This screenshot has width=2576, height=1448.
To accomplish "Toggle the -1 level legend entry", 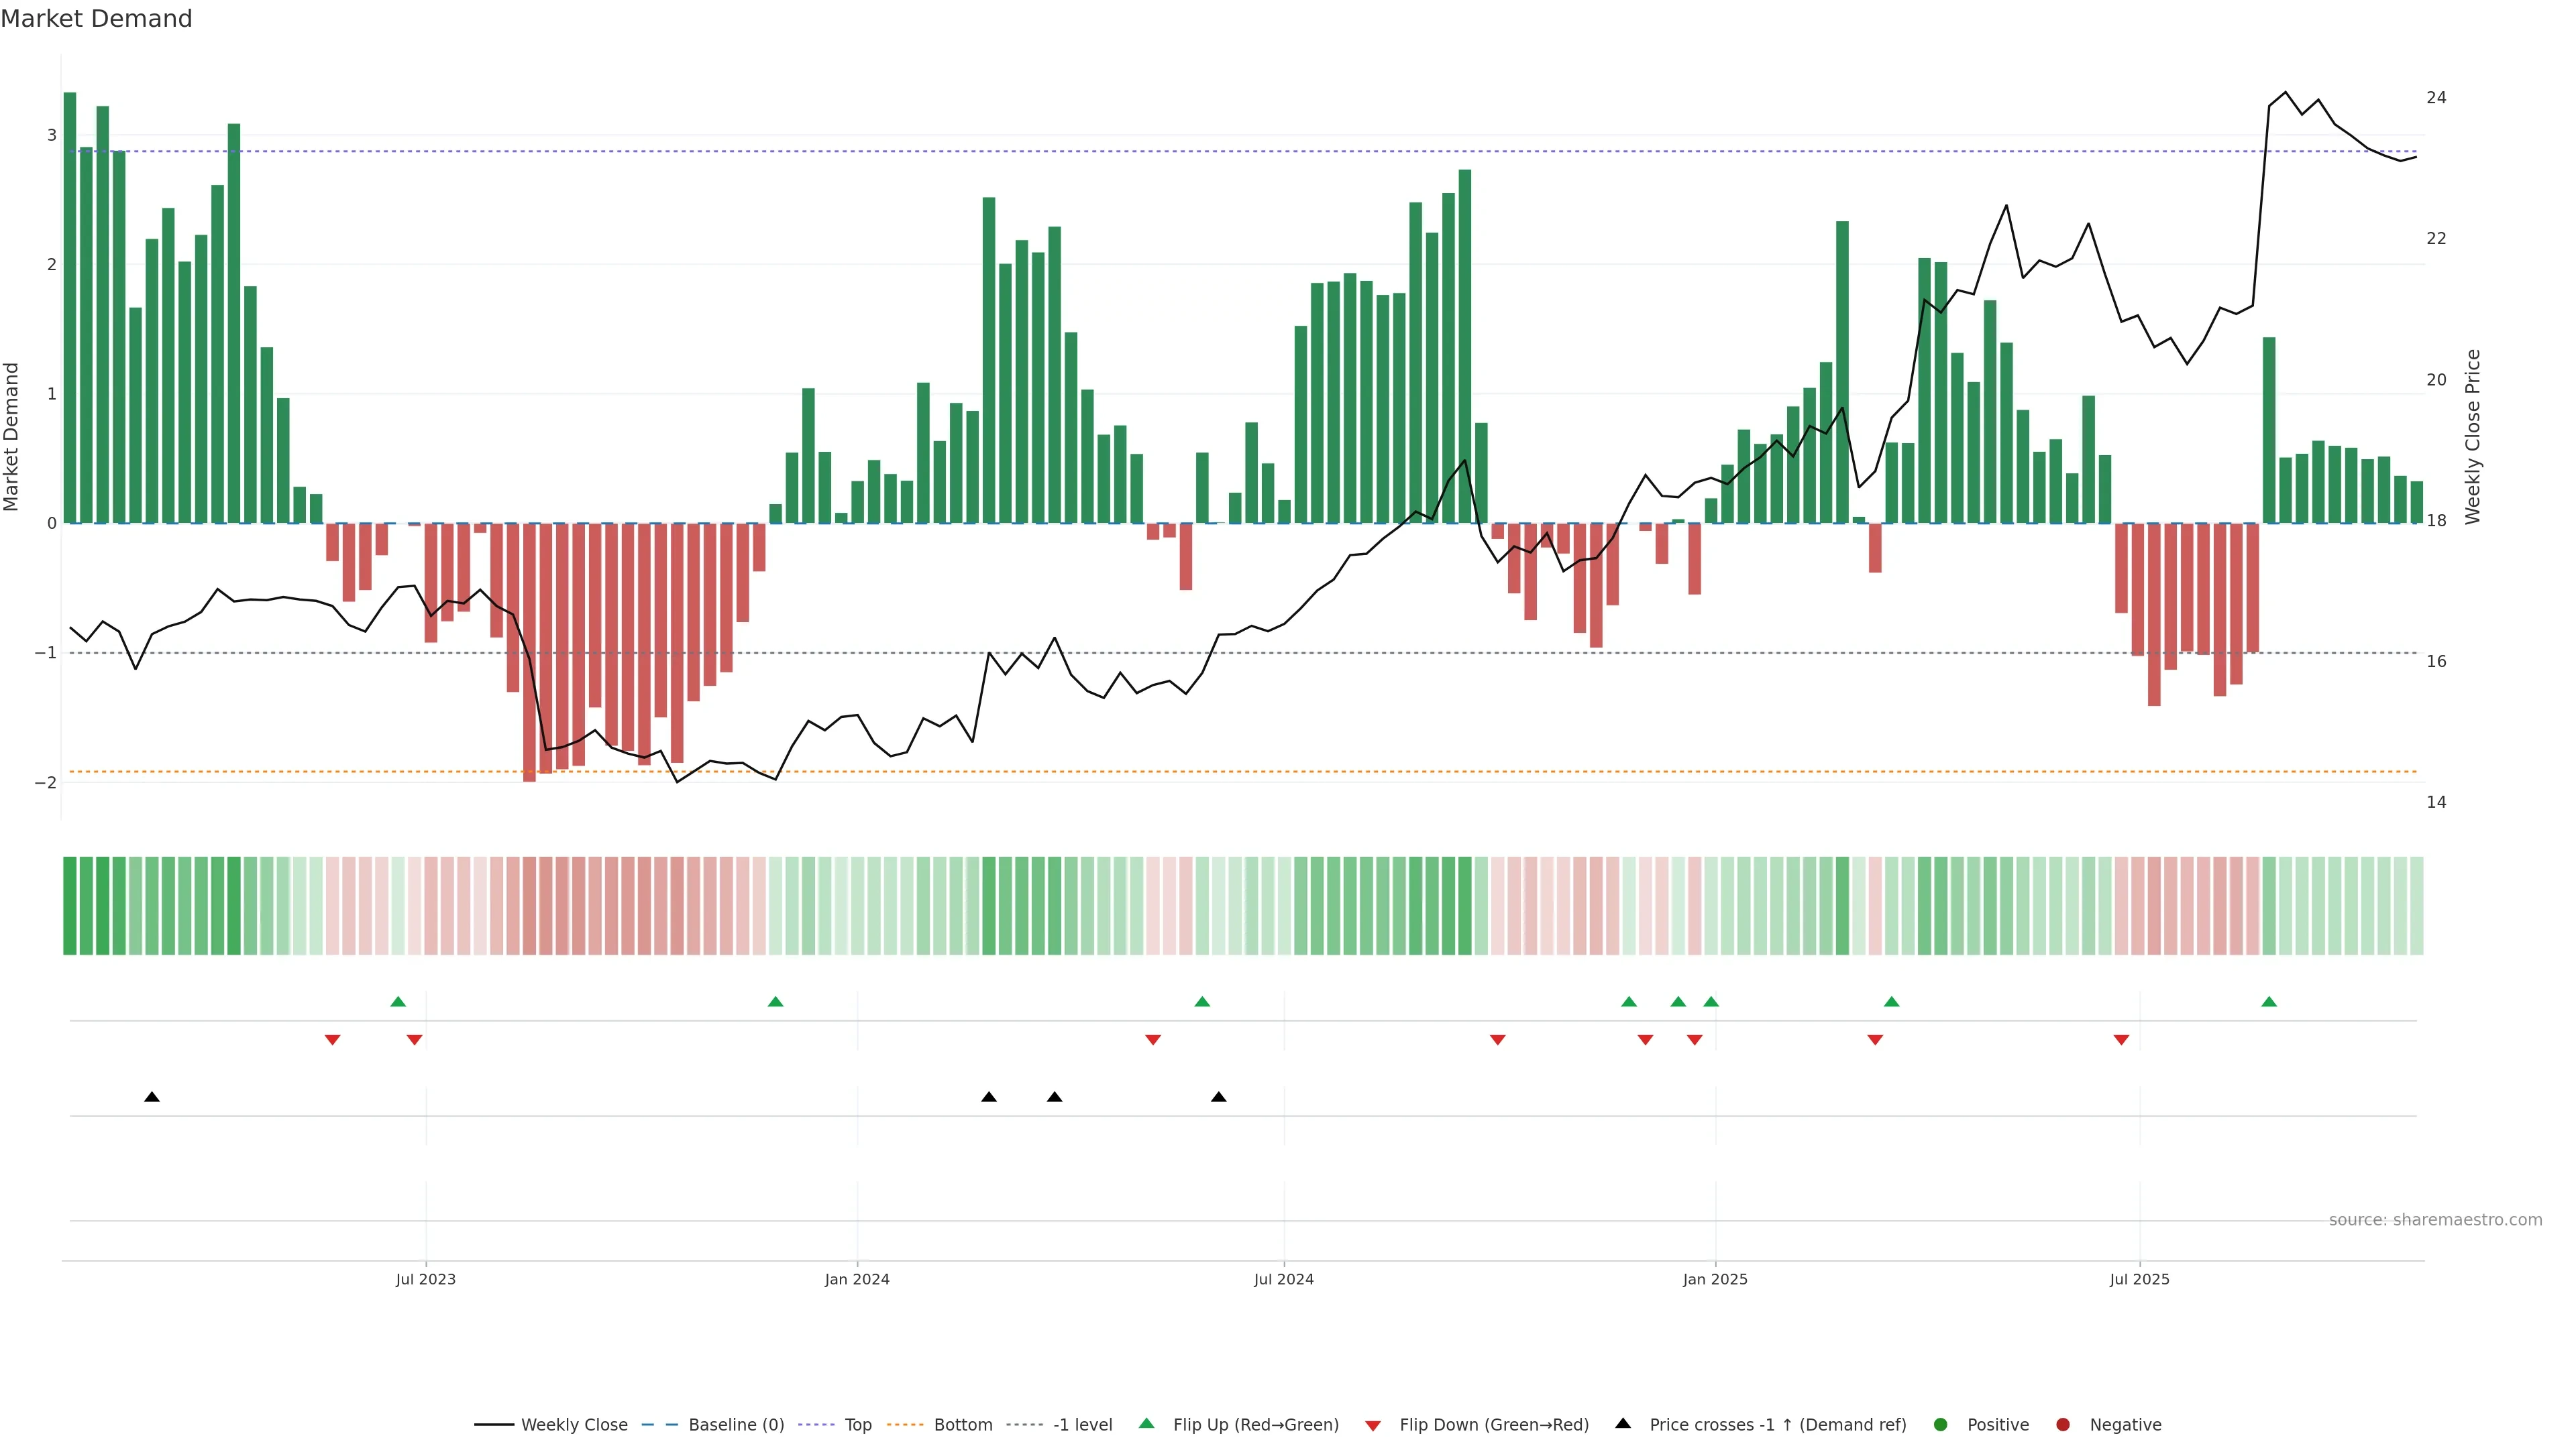I will [1082, 1425].
